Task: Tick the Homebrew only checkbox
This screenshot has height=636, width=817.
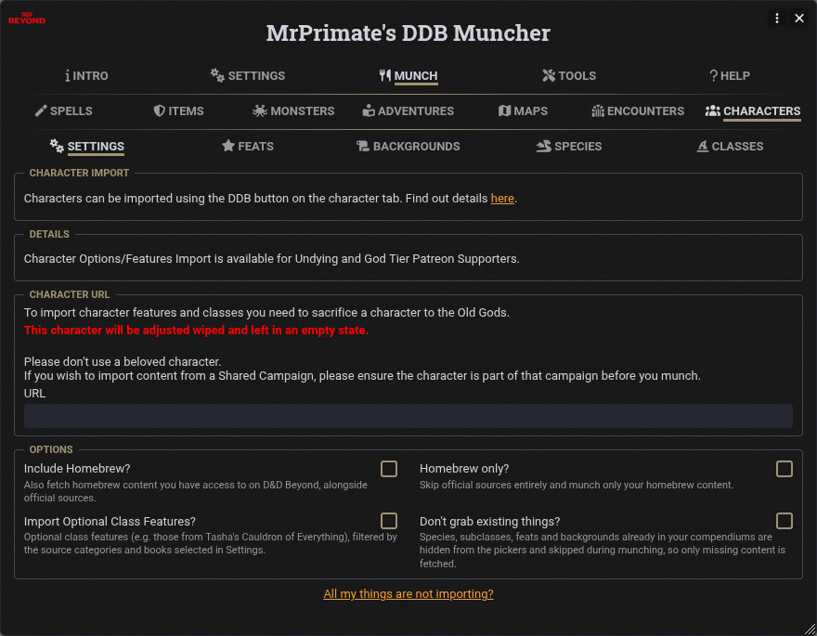Action: [x=785, y=469]
